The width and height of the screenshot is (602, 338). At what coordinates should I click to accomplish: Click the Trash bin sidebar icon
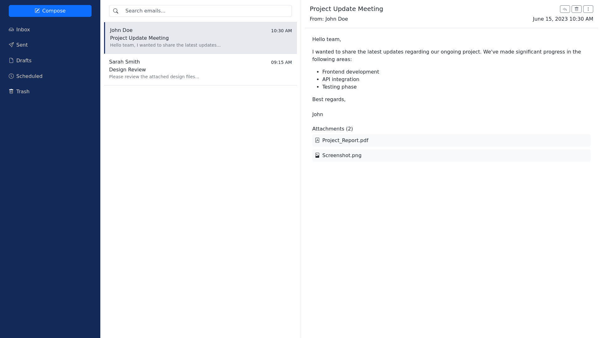click(11, 92)
